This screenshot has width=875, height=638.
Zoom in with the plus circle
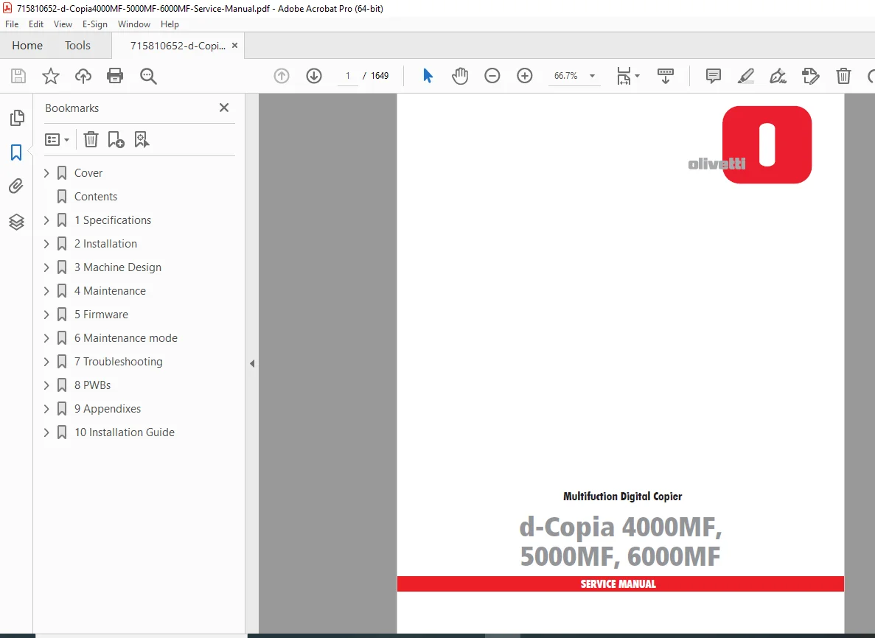point(525,76)
